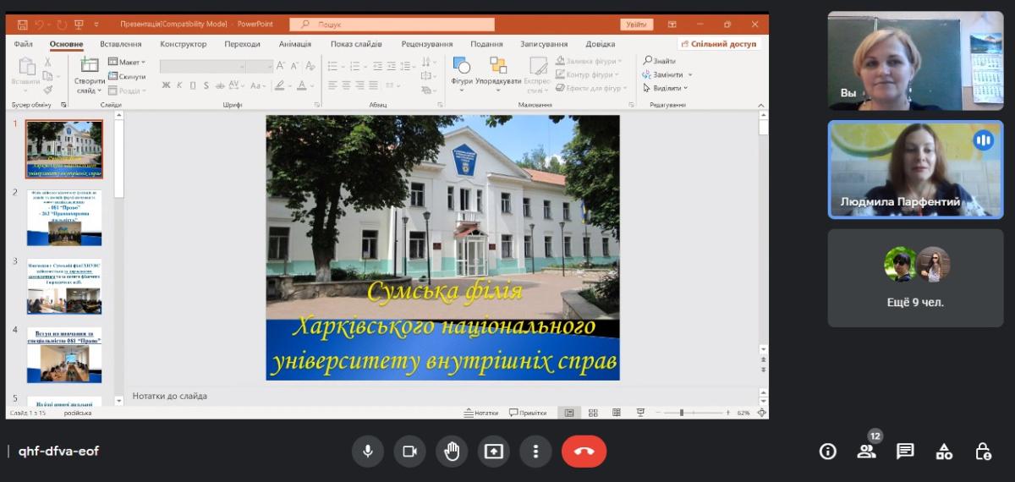Screen dimensions: 1015x482
Task: Open the meeting chat panel
Action: [x=905, y=452]
